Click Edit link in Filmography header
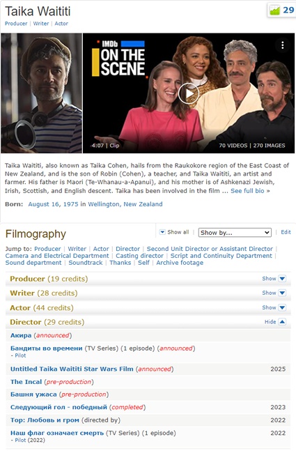Image resolution: width=296 pixels, height=453 pixels. pos(286,232)
